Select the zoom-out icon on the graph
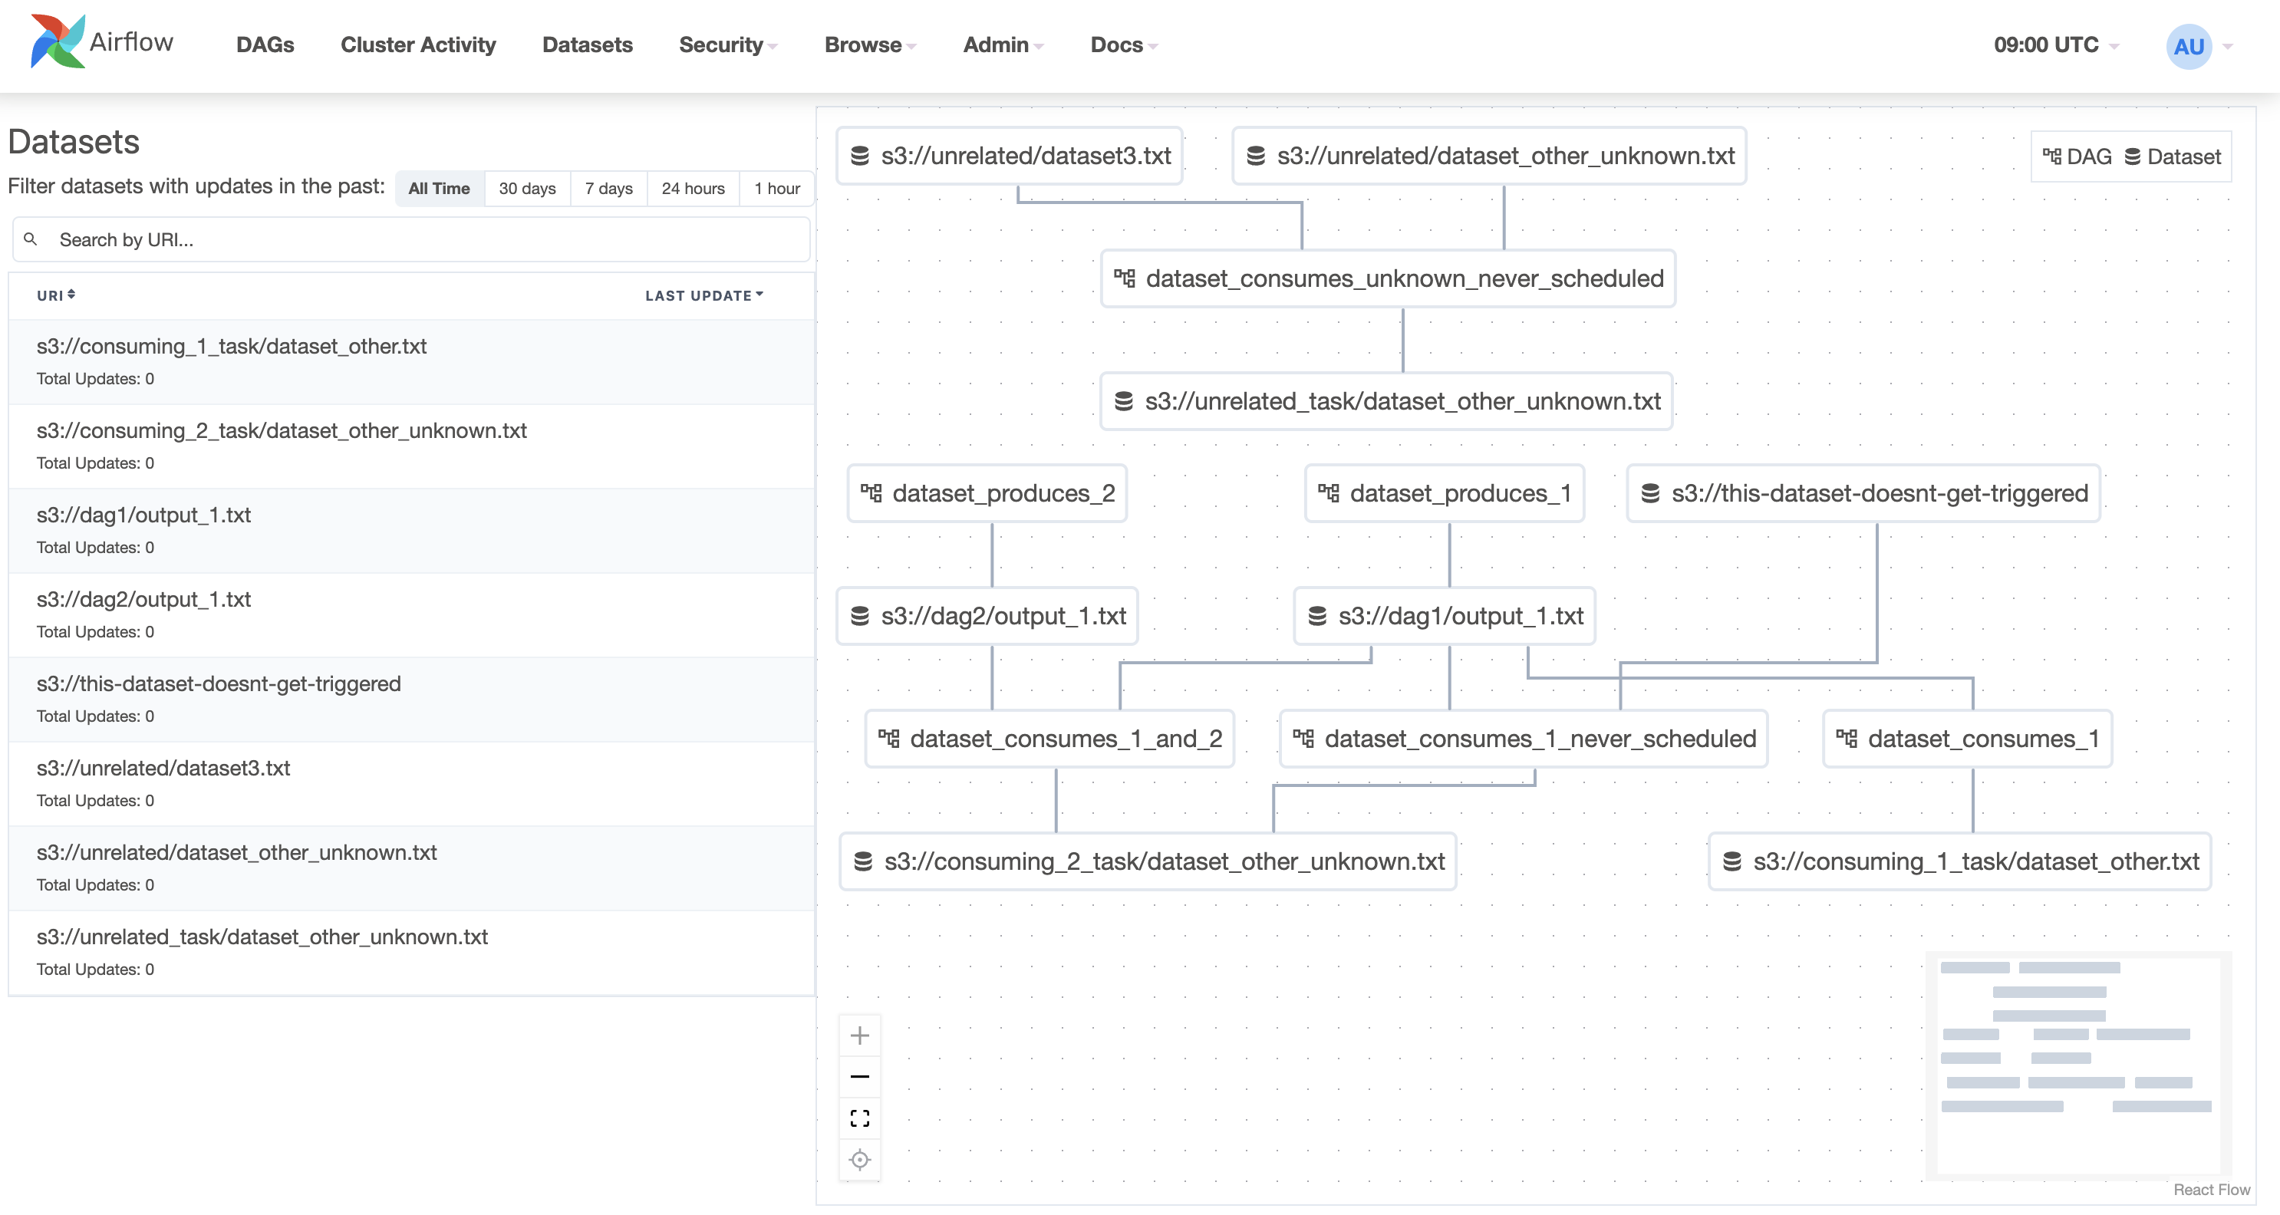Screen dimensions: 2280x1215 tap(859, 1076)
